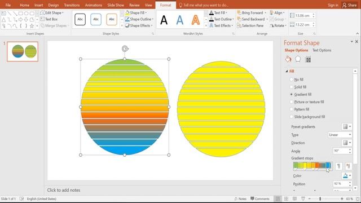The width and height of the screenshot is (361, 203).
Task: Switch to the Insert tab
Action: pos(39,5)
